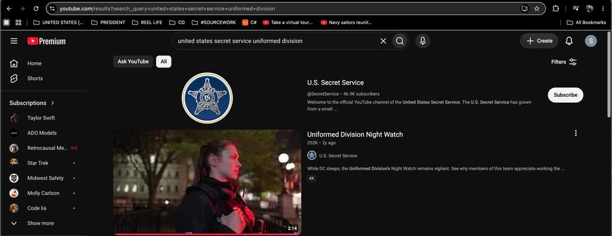612x236 pixels.
Task: Click the '@SecretService • 46.9K subscribers' text
Action: (343, 94)
